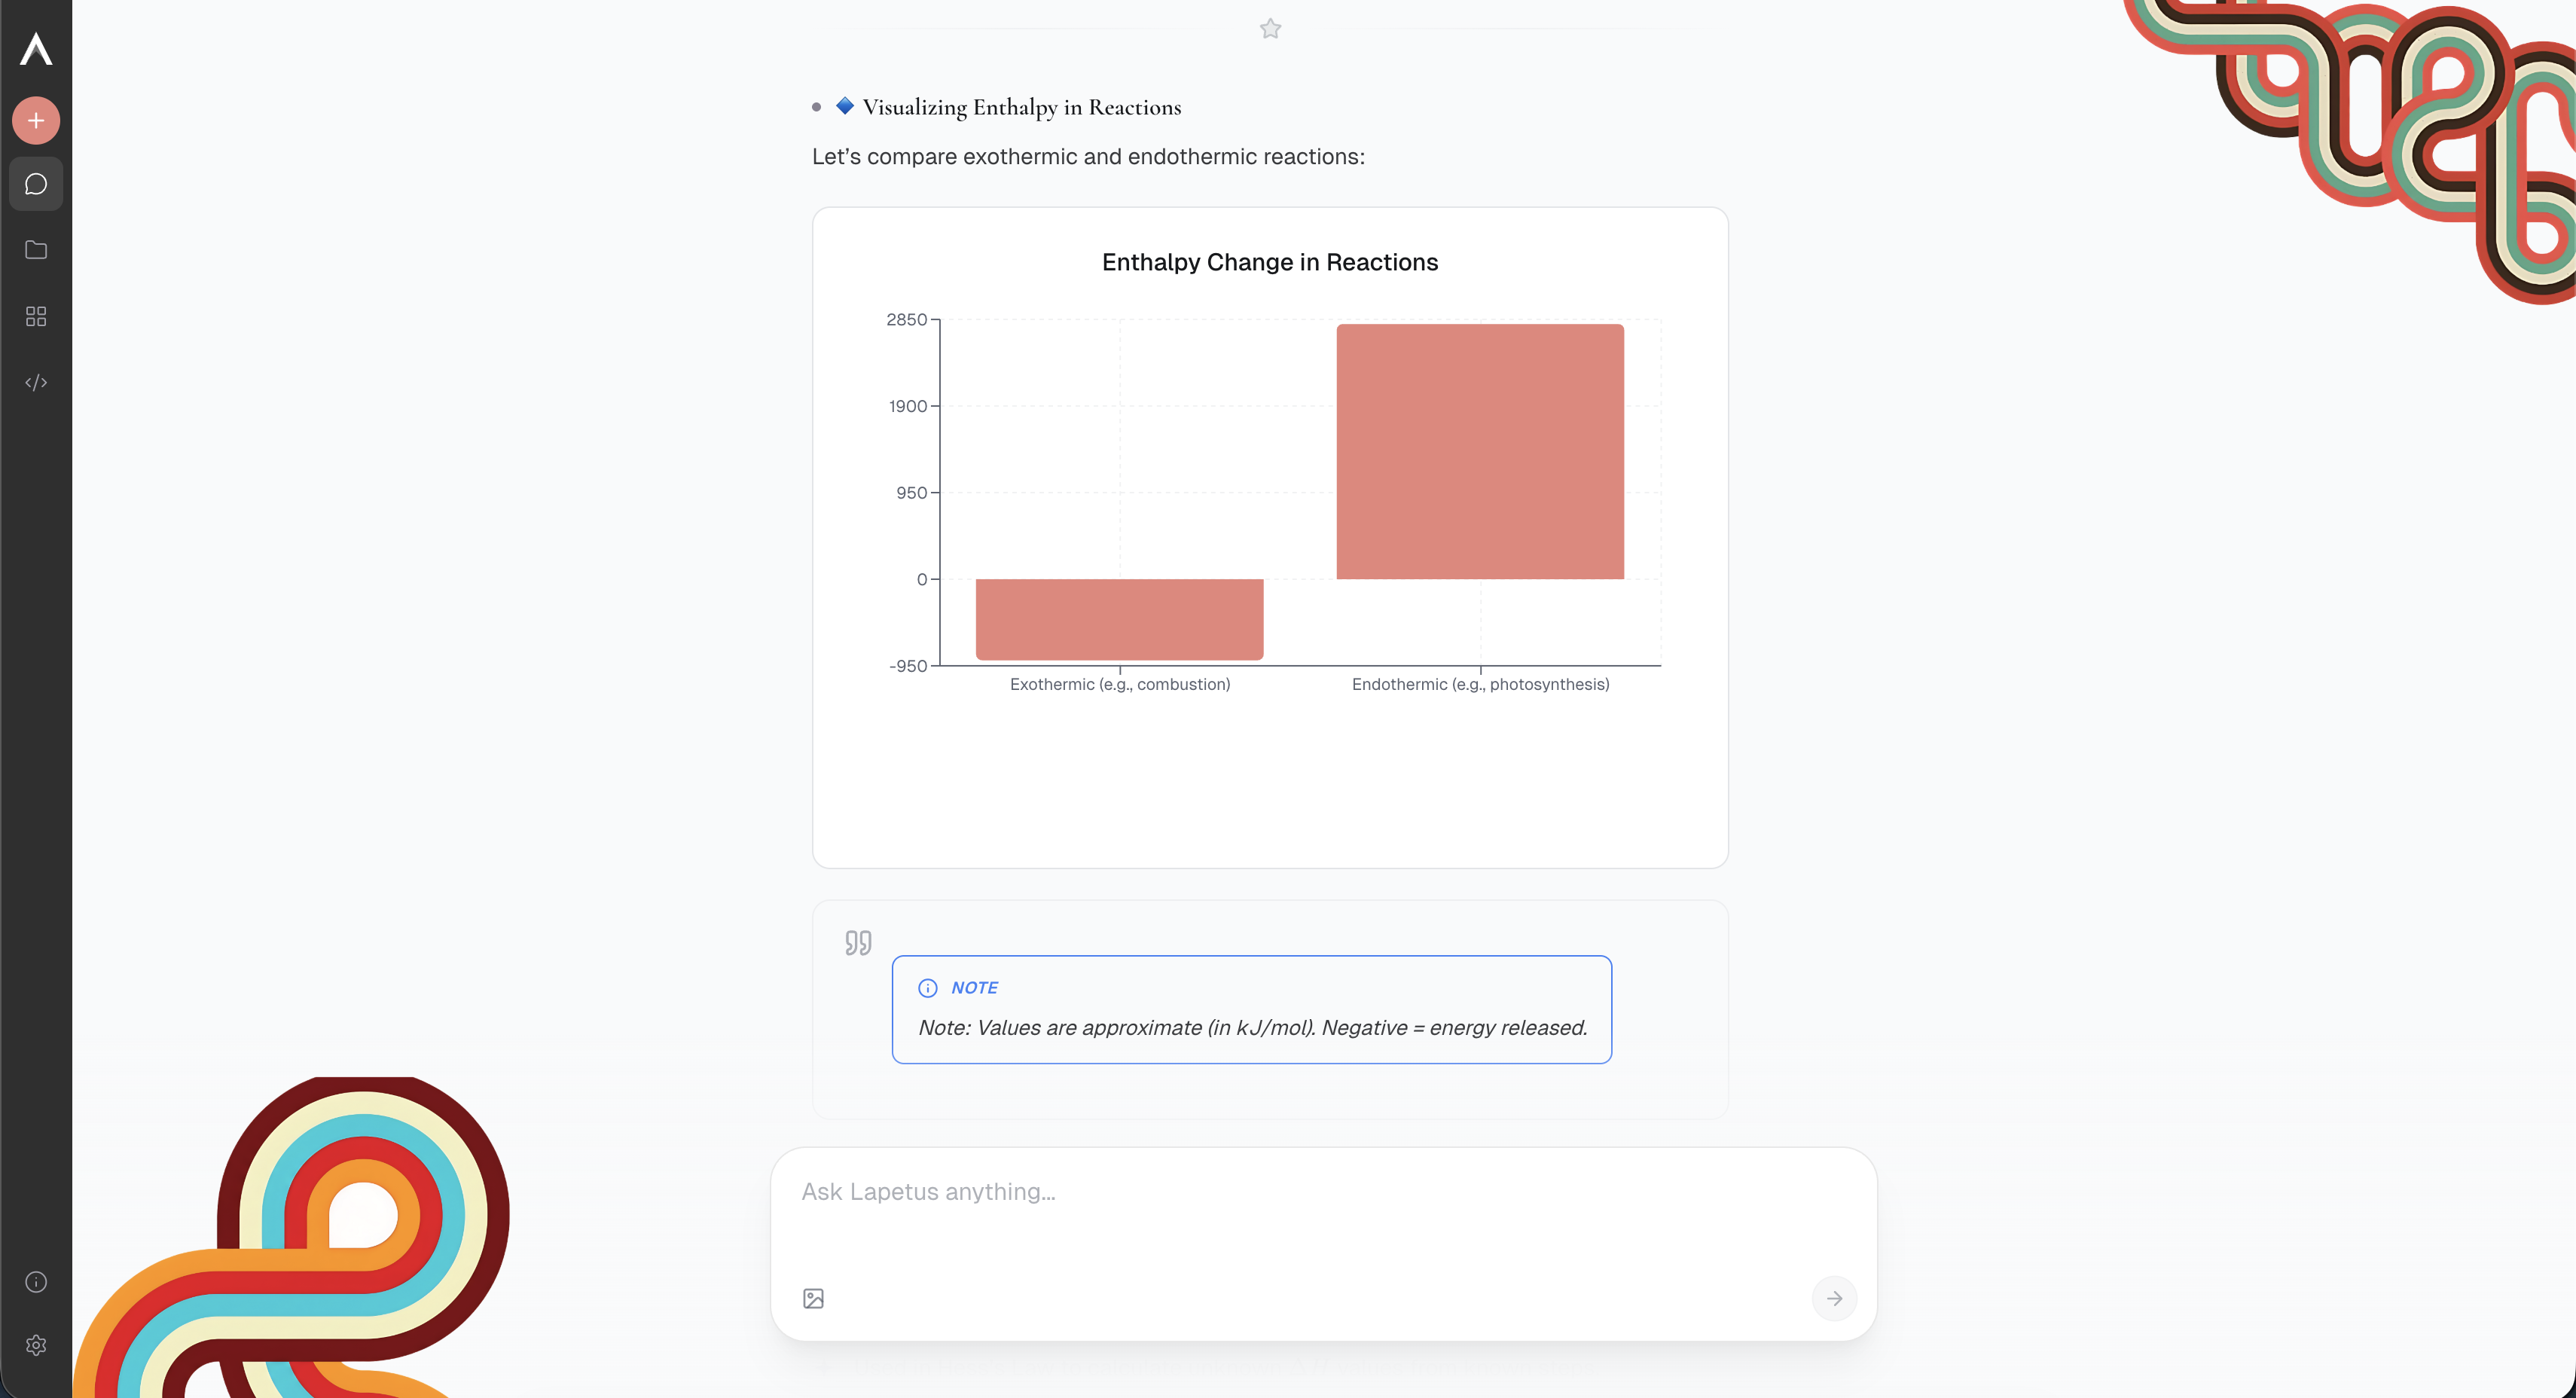This screenshot has height=1398, width=2576.
Task: Start a new chat with plus button
Action: 36,121
